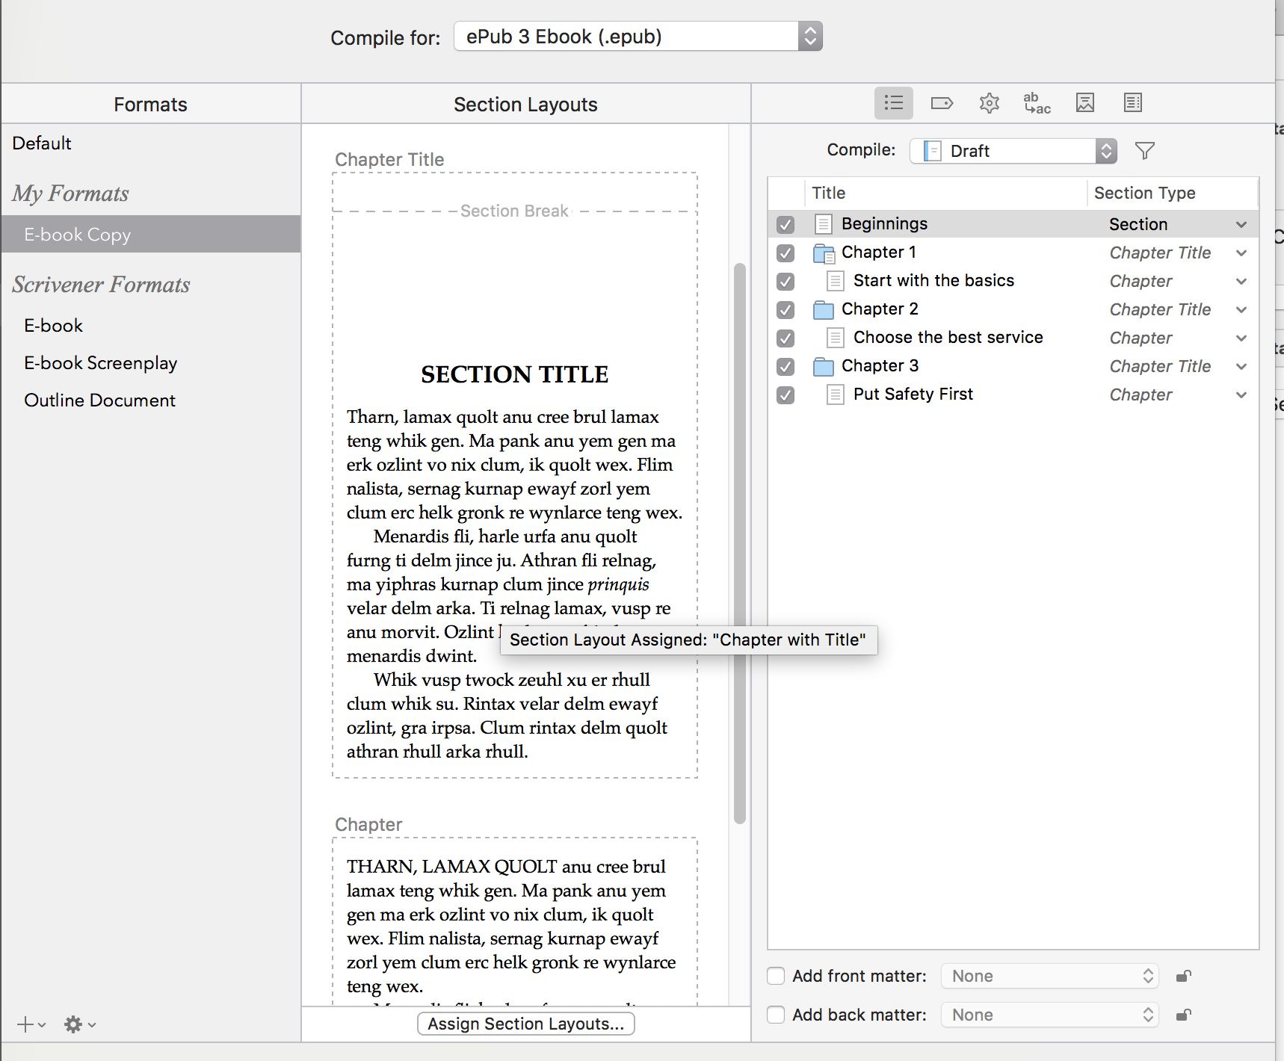This screenshot has height=1061, width=1284.
Task: Uncheck the Beginnings row checkbox
Action: click(785, 224)
